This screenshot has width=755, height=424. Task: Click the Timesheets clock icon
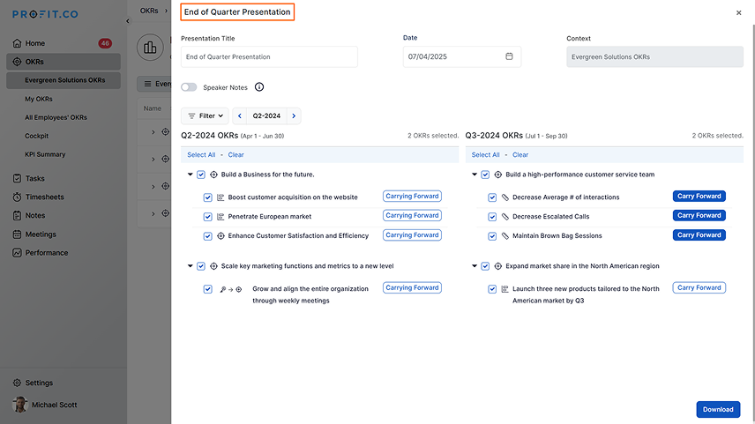(17, 197)
